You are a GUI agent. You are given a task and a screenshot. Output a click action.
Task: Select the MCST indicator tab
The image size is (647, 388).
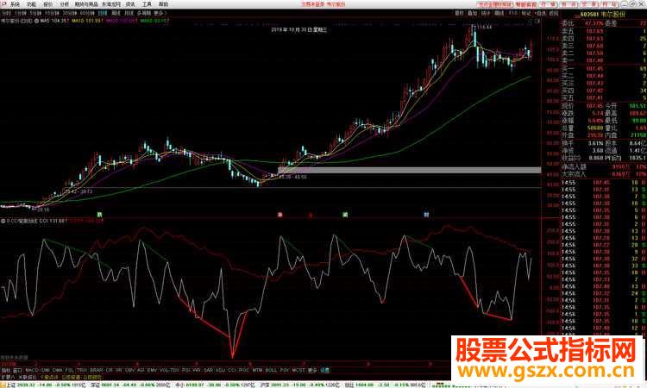[x=298, y=370]
